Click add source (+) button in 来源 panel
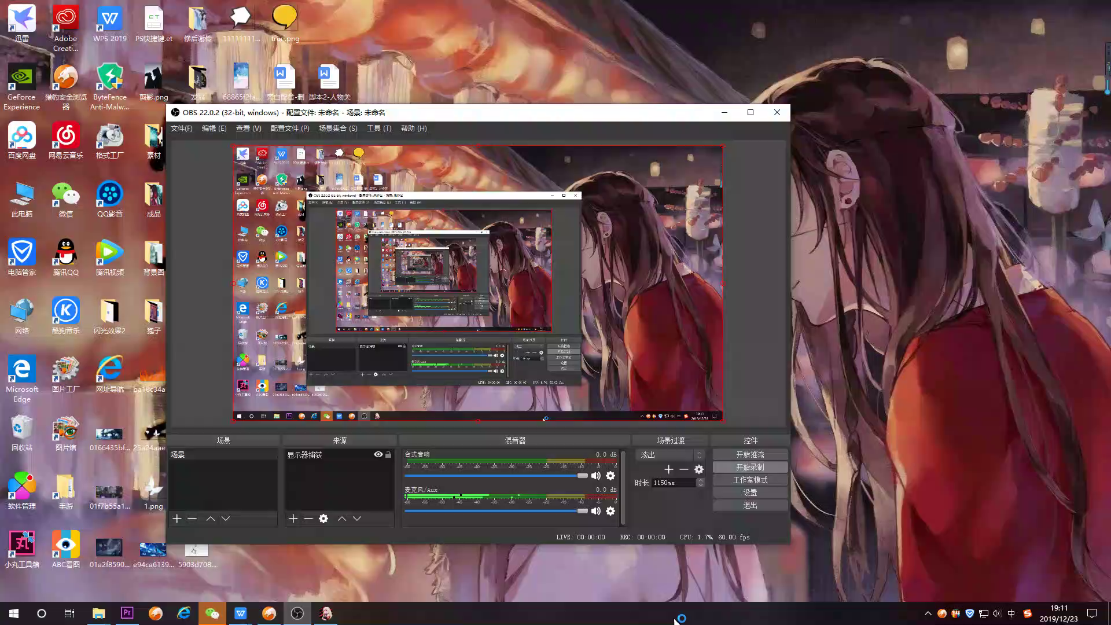 pyautogui.click(x=293, y=519)
